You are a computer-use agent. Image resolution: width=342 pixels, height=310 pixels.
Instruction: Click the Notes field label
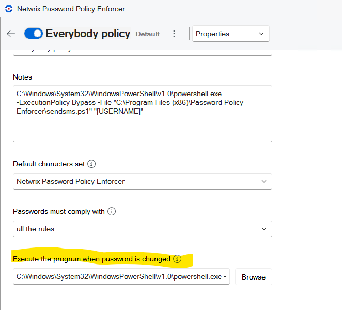click(x=22, y=77)
